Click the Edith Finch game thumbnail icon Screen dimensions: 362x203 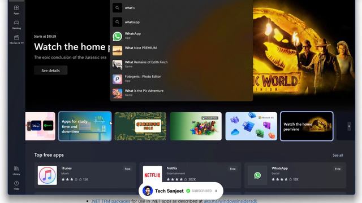click(117, 65)
